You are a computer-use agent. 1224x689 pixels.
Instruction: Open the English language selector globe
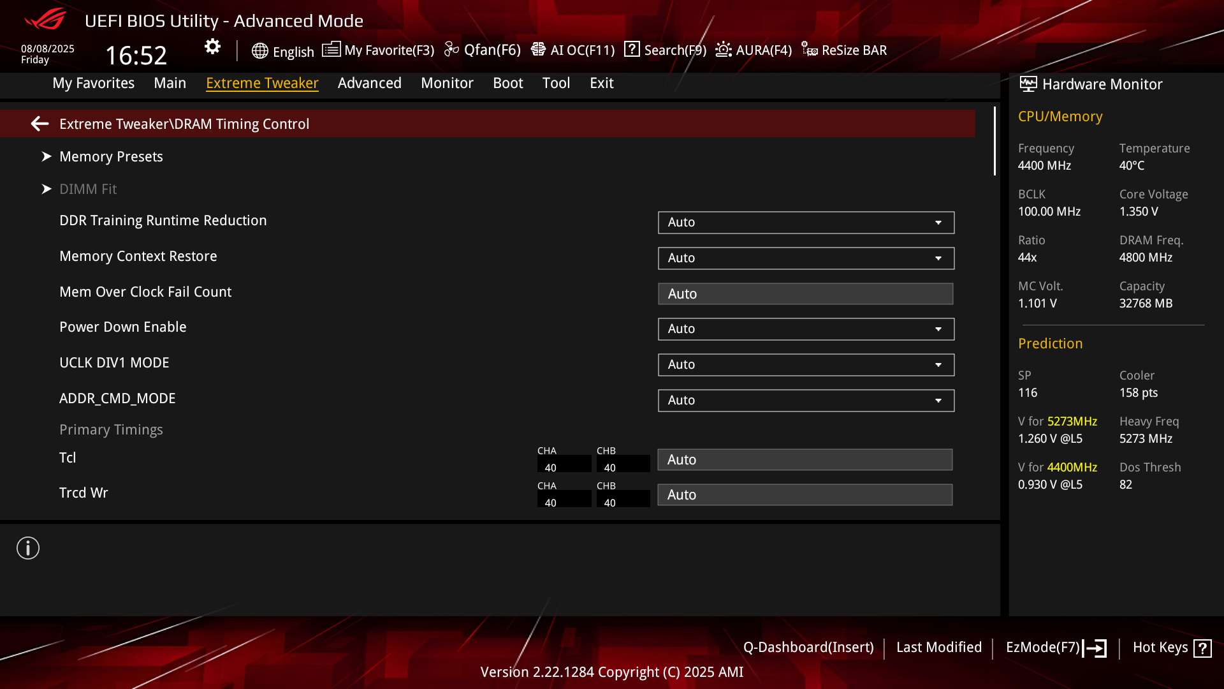(259, 50)
